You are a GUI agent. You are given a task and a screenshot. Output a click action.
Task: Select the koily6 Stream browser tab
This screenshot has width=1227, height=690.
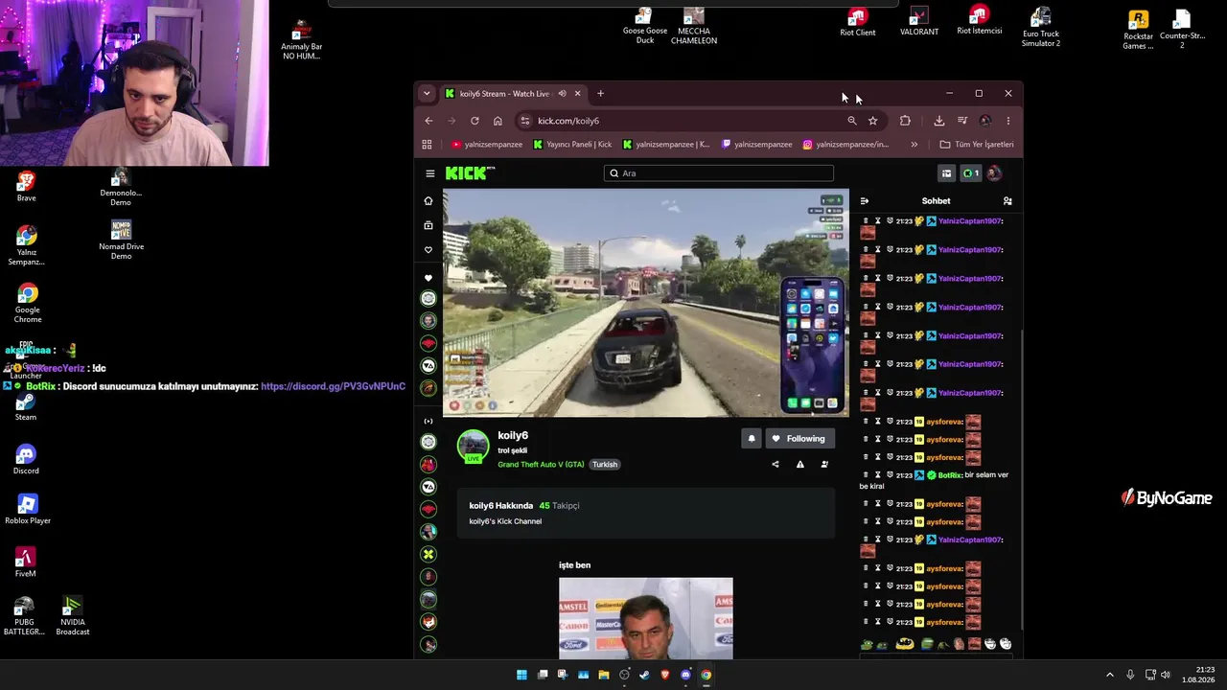click(x=513, y=94)
